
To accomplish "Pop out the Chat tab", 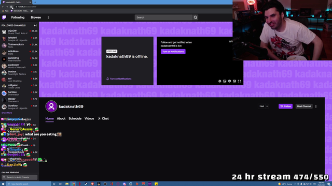I will click(x=103, y=119).
